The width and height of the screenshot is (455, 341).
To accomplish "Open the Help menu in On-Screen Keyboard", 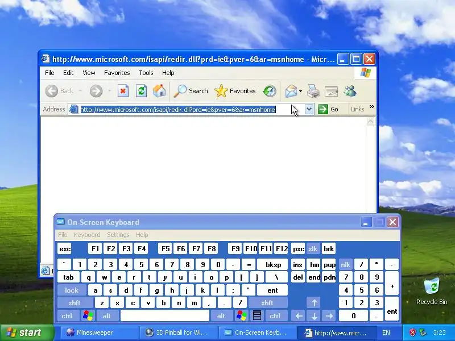I will point(142,235).
